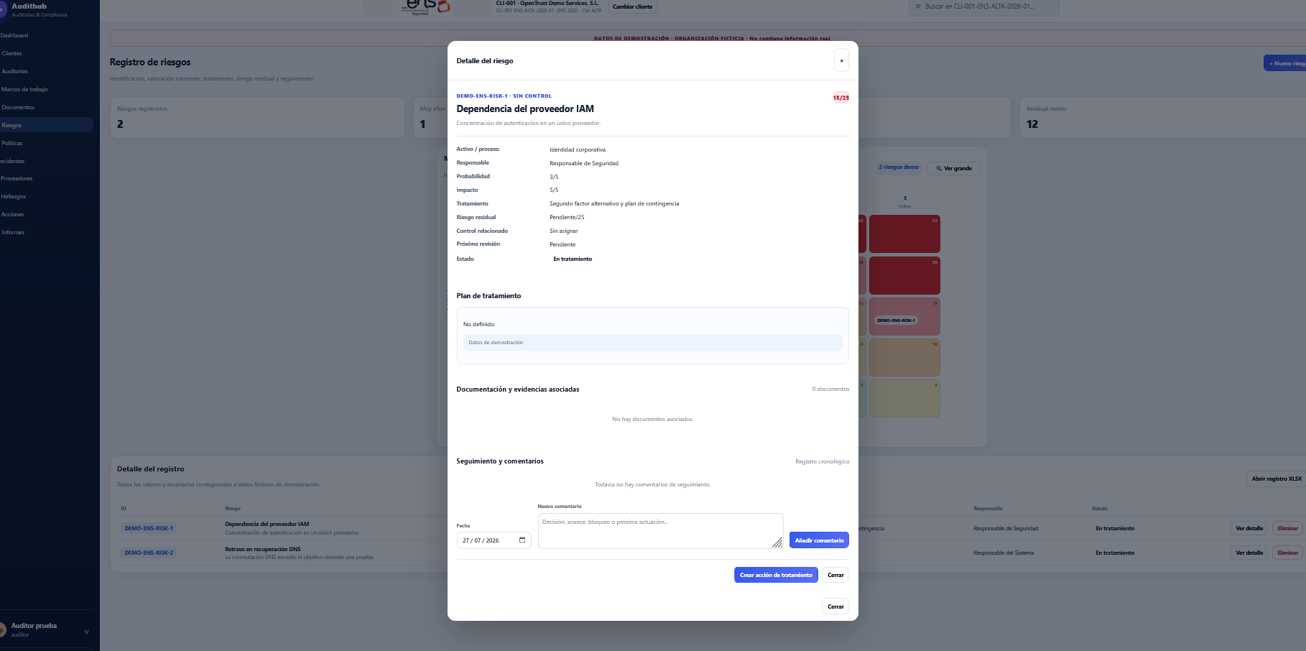Click the 2 riesgos demo badge
The width and height of the screenshot is (1306, 651).
pyautogui.click(x=898, y=167)
